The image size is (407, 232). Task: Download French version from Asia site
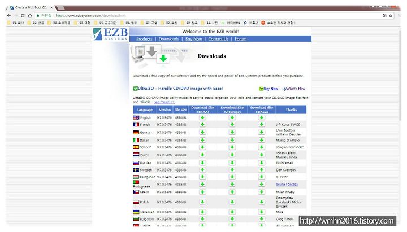pyautogui.click(x=262, y=124)
